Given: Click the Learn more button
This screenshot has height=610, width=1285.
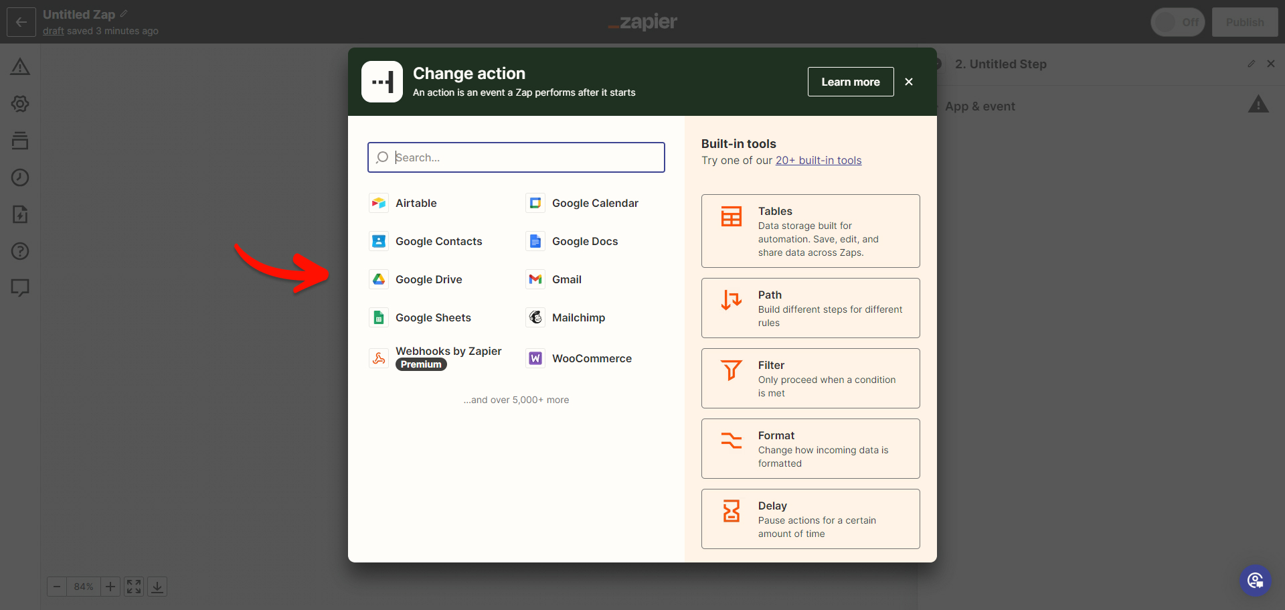Looking at the screenshot, I should tap(850, 82).
